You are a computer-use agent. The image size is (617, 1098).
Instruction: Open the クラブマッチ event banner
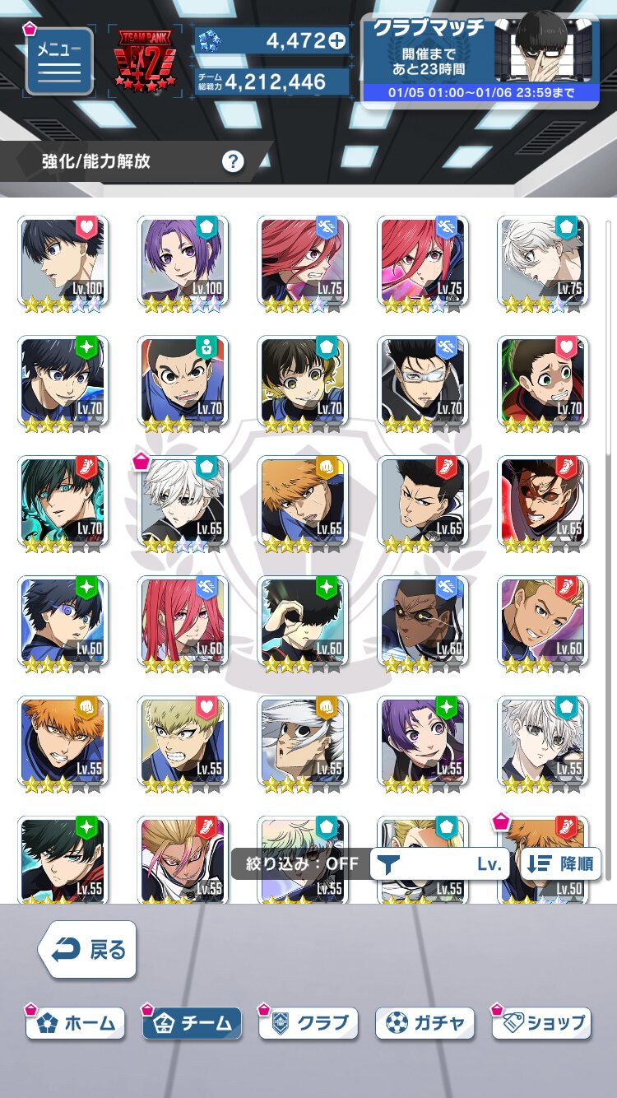(x=480, y=60)
